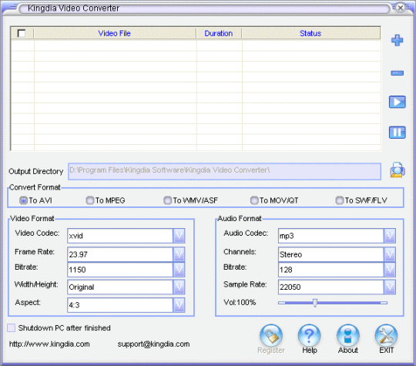Remove selected file with minus icon
This screenshot has height=366, width=416.
[398, 73]
